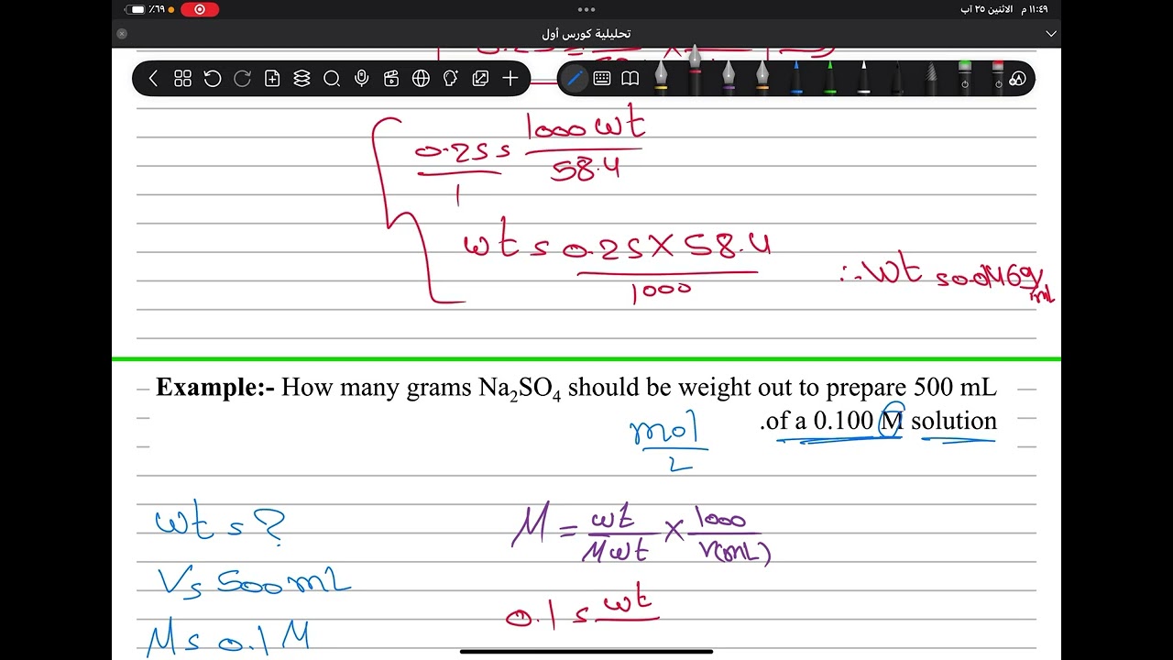Switch to keyboard text input
1173x660 pixels.
click(x=602, y=79)
